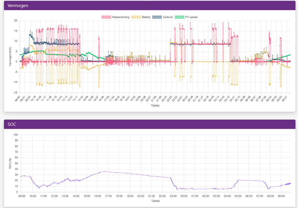Toggle the PV opwek legend swatch

click(x=180, y=17)
